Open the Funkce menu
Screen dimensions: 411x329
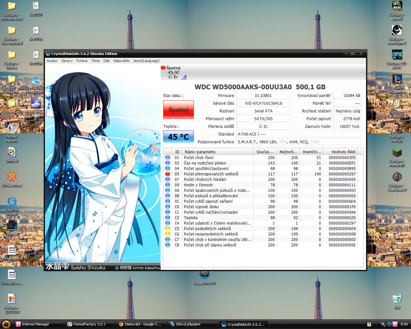coord(82,61)
